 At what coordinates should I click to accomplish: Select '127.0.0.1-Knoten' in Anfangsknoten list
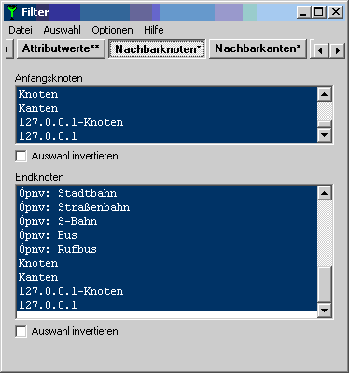[x=71, y=122]
